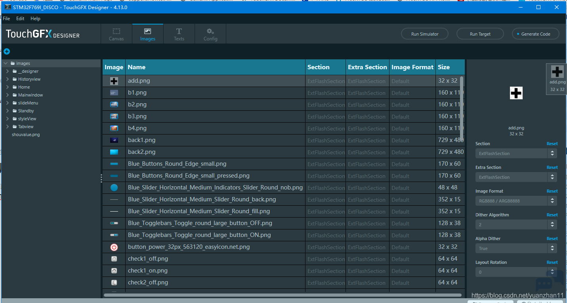567x303 pixels.
Task: Expand the __designer folder
Action: [8, 71]
